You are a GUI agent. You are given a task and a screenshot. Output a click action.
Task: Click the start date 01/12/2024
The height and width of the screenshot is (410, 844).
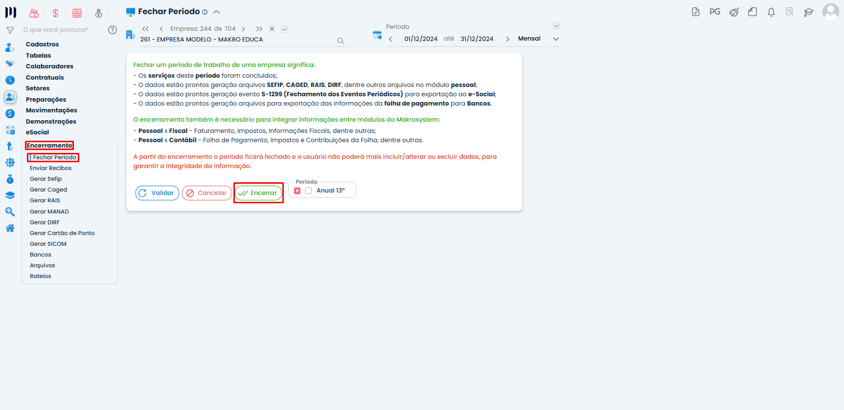pos(421,39)
